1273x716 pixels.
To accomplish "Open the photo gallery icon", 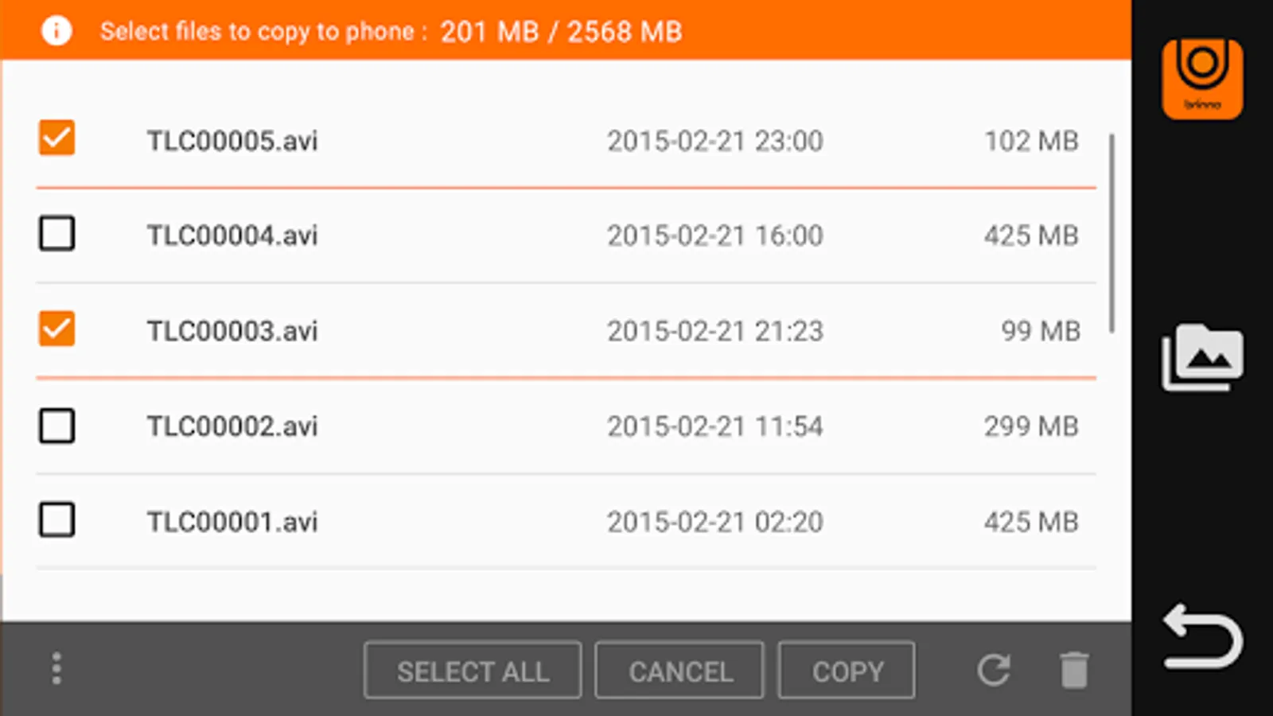I will 1202,356.
